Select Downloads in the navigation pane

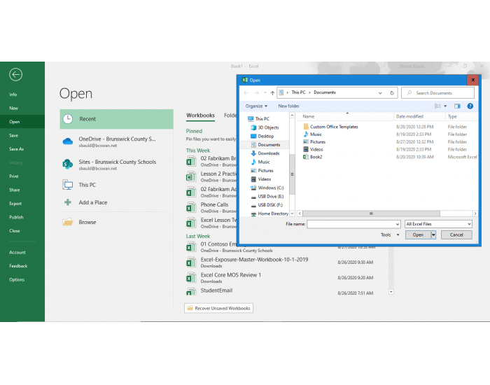tap(268, 153)
